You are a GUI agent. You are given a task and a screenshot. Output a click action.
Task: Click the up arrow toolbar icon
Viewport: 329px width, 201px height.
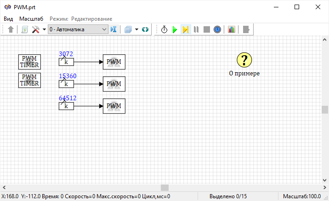(11, 29)
